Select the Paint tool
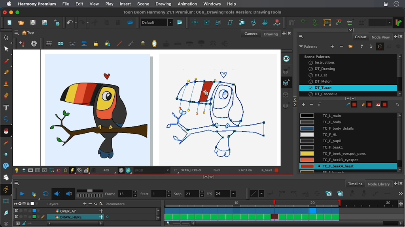Image resolution: width=405 pixels, height=227 pixels. 6,131
